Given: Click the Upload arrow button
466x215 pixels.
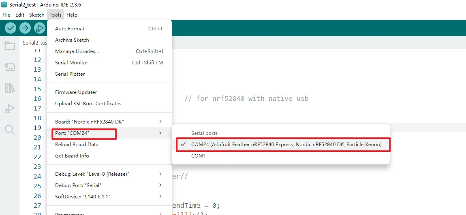Looking at the screenshot, I should (25, 28).
